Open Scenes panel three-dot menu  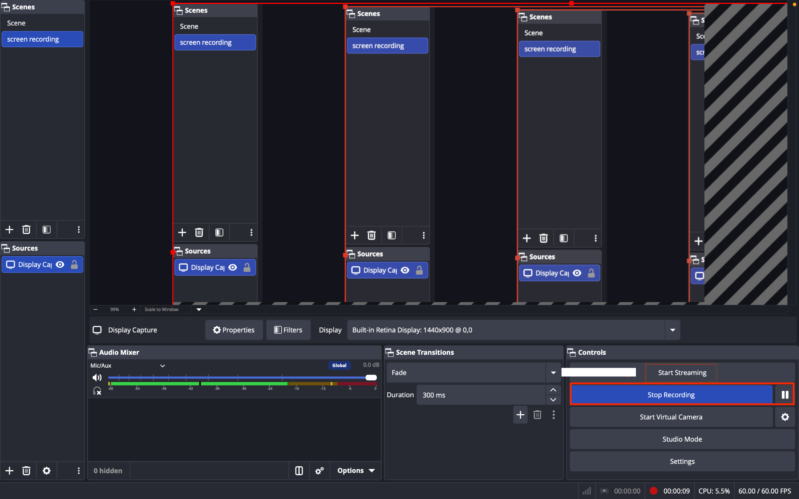coord(79,230)
